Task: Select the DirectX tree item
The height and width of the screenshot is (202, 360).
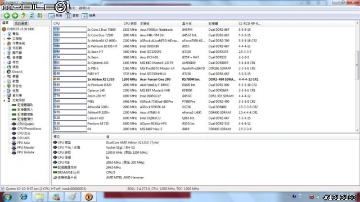Action: click(x=17, y=72)
